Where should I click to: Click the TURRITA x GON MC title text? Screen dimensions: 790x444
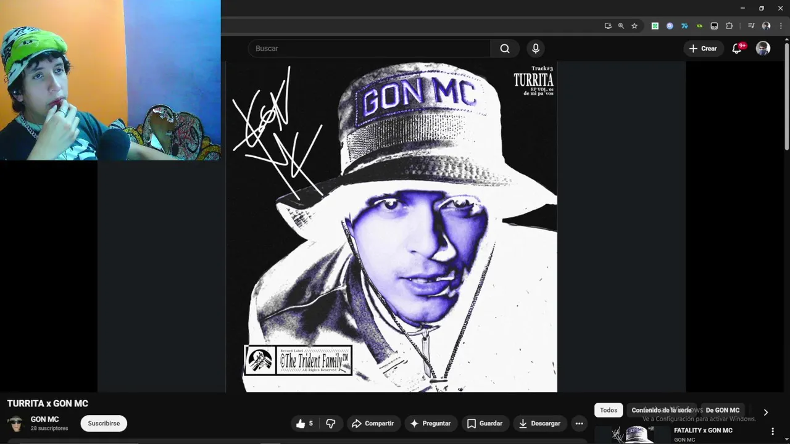48,403
